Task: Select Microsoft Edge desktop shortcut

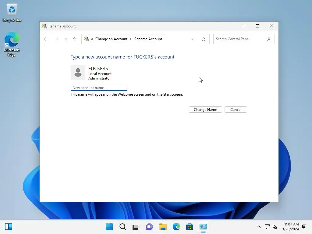Action: pyautogui.click(x=12, y=44)
